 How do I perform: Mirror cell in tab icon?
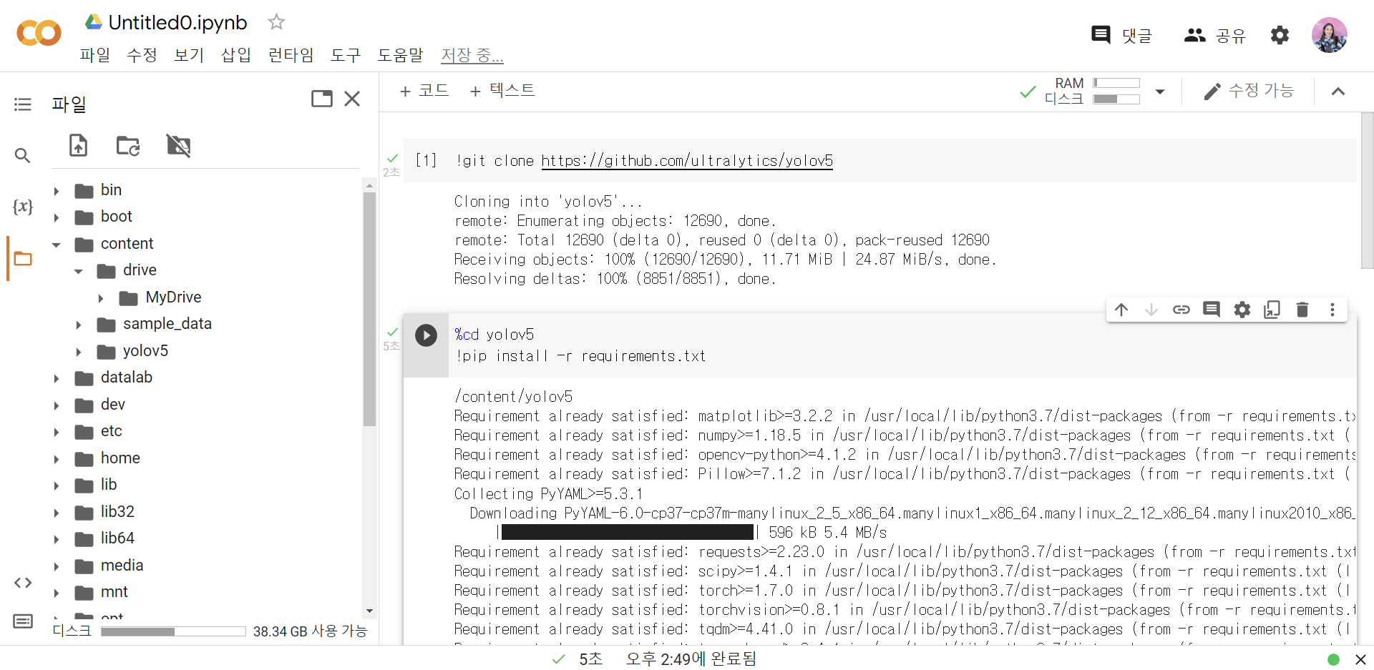tap(1272, 310)
